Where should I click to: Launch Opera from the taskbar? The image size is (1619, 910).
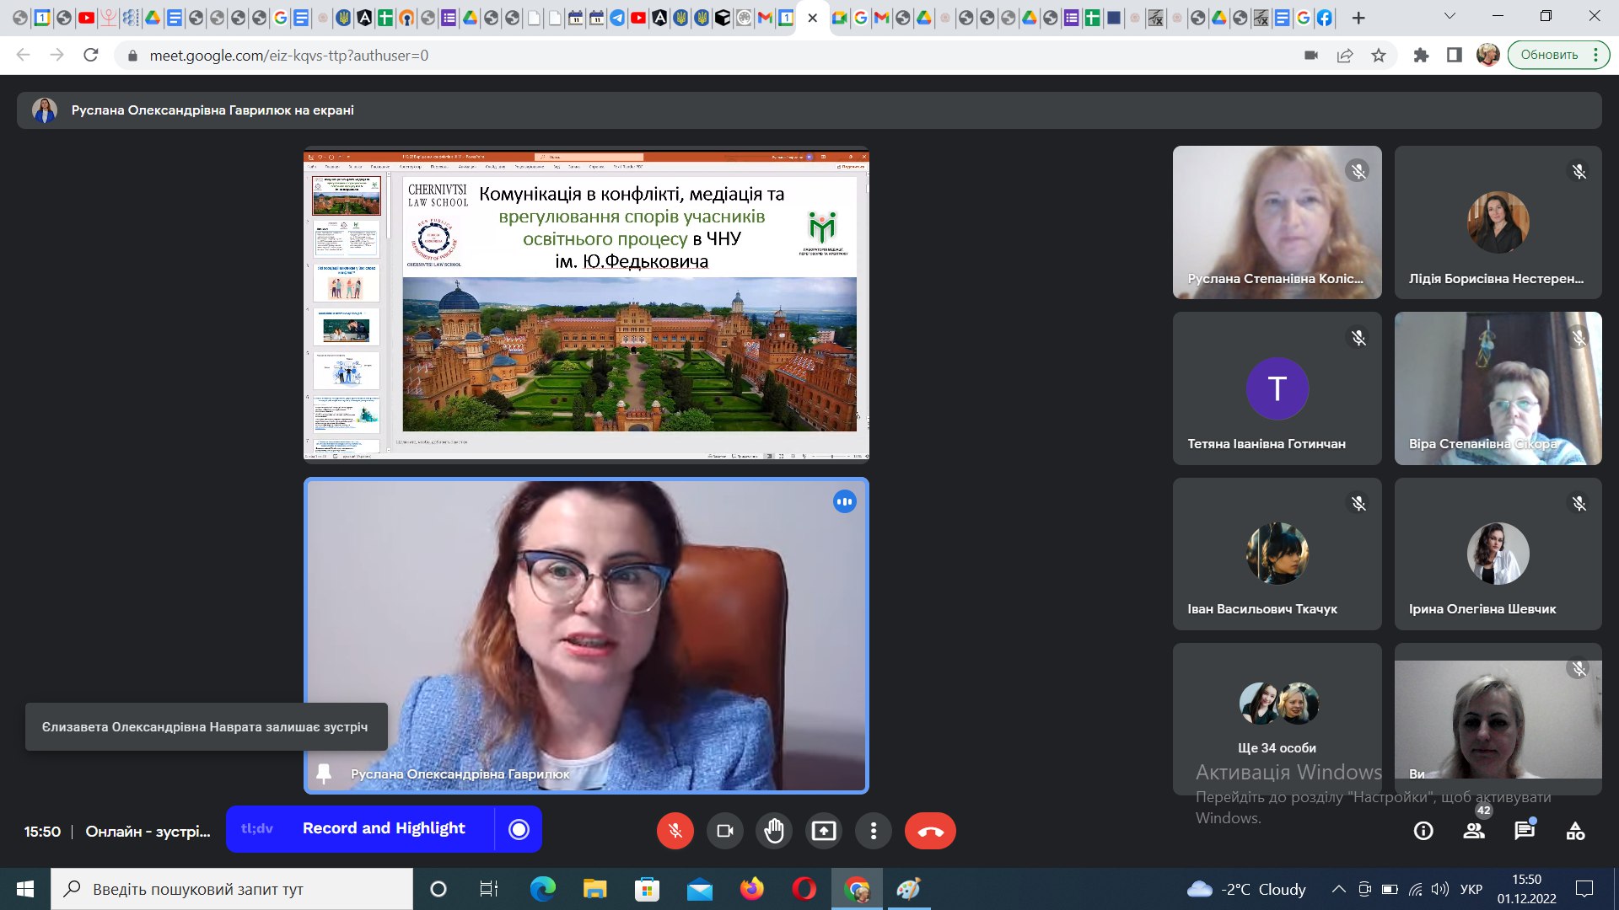804,889
